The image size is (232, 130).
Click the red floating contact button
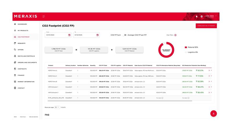pos(213,114)
